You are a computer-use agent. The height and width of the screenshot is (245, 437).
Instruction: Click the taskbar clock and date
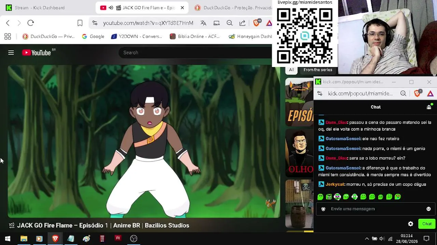pos(407,239)
